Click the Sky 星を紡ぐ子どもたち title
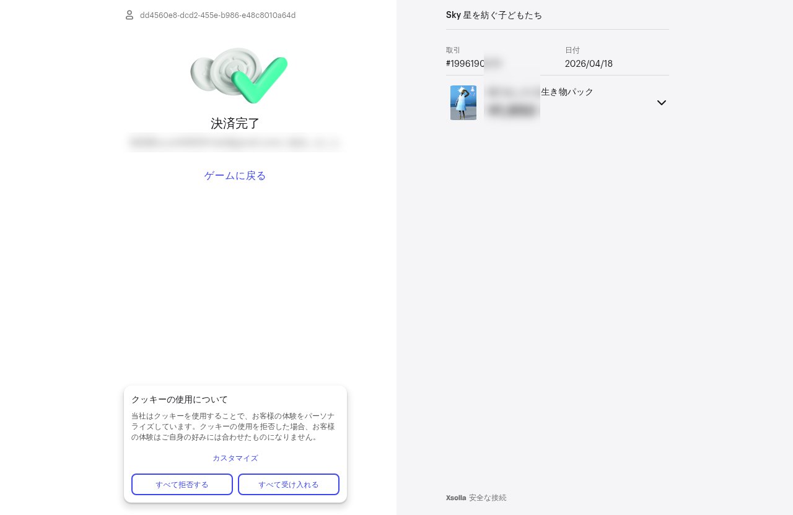 click(x=494, y=15)
